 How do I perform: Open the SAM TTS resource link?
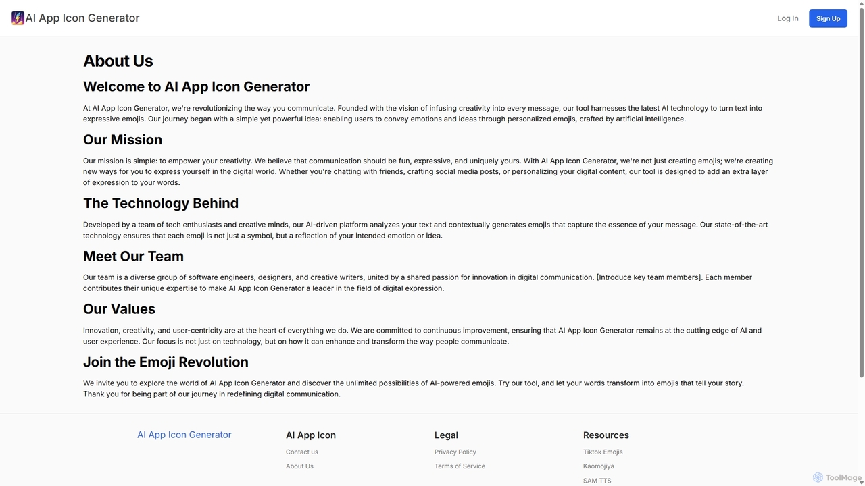click(597, 481)
